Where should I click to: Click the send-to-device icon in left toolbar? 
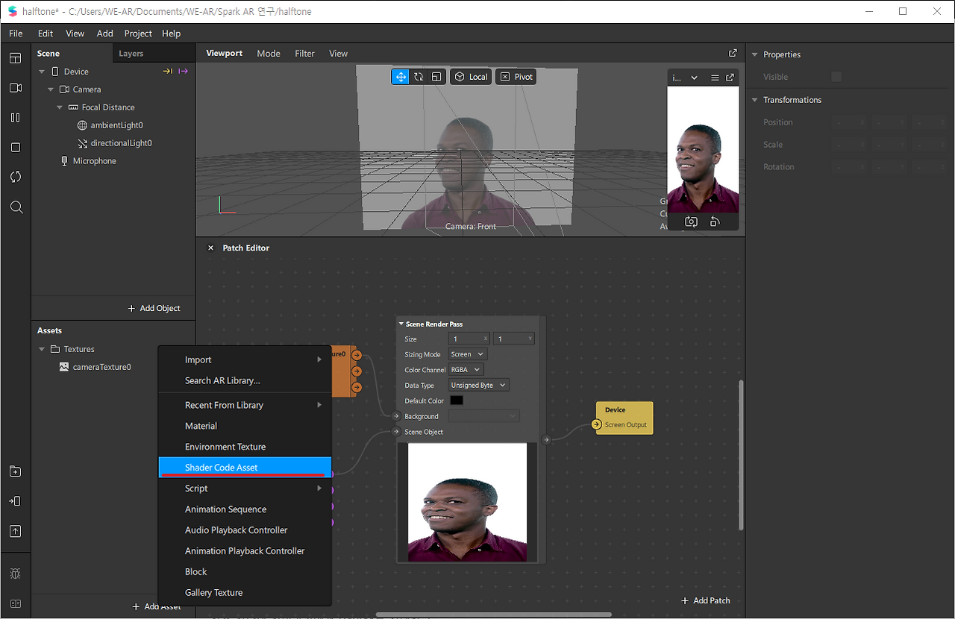(16, 501)
